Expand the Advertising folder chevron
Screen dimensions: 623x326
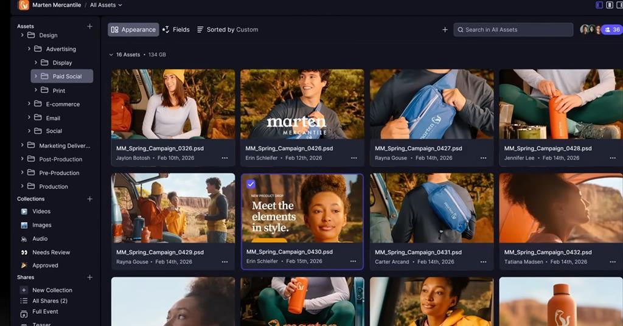click(29, 49)
